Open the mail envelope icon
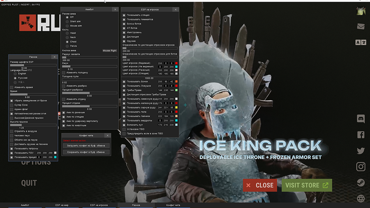The image size is (370, 208). (361, 26)
